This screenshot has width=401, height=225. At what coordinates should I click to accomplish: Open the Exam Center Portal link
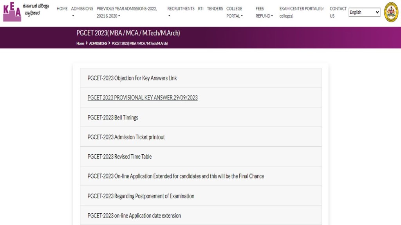click(302, 12)
